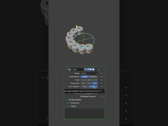Click the Circle Segment label text
The height and width of the screenshot is (126, 168).
(x=74, y=87)
